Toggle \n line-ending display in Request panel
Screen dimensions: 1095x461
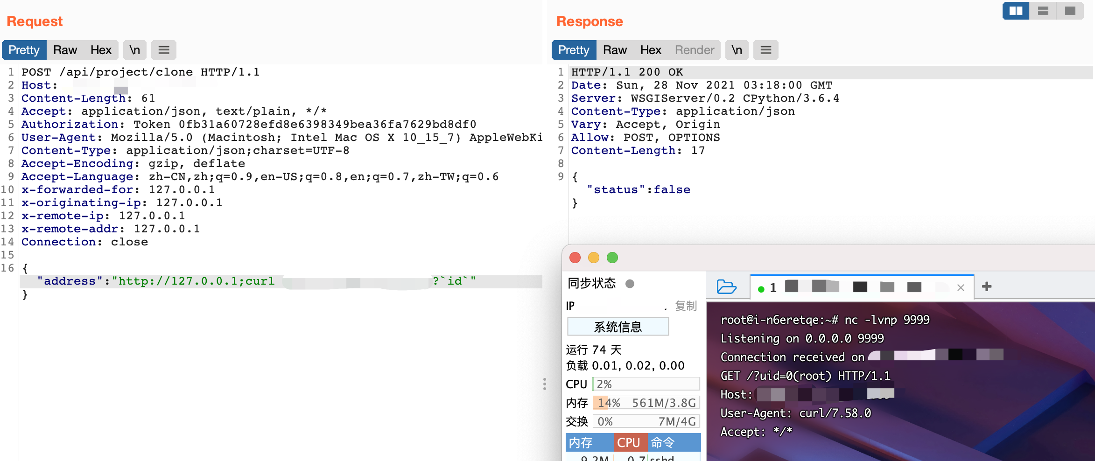(x=135, y=49)
